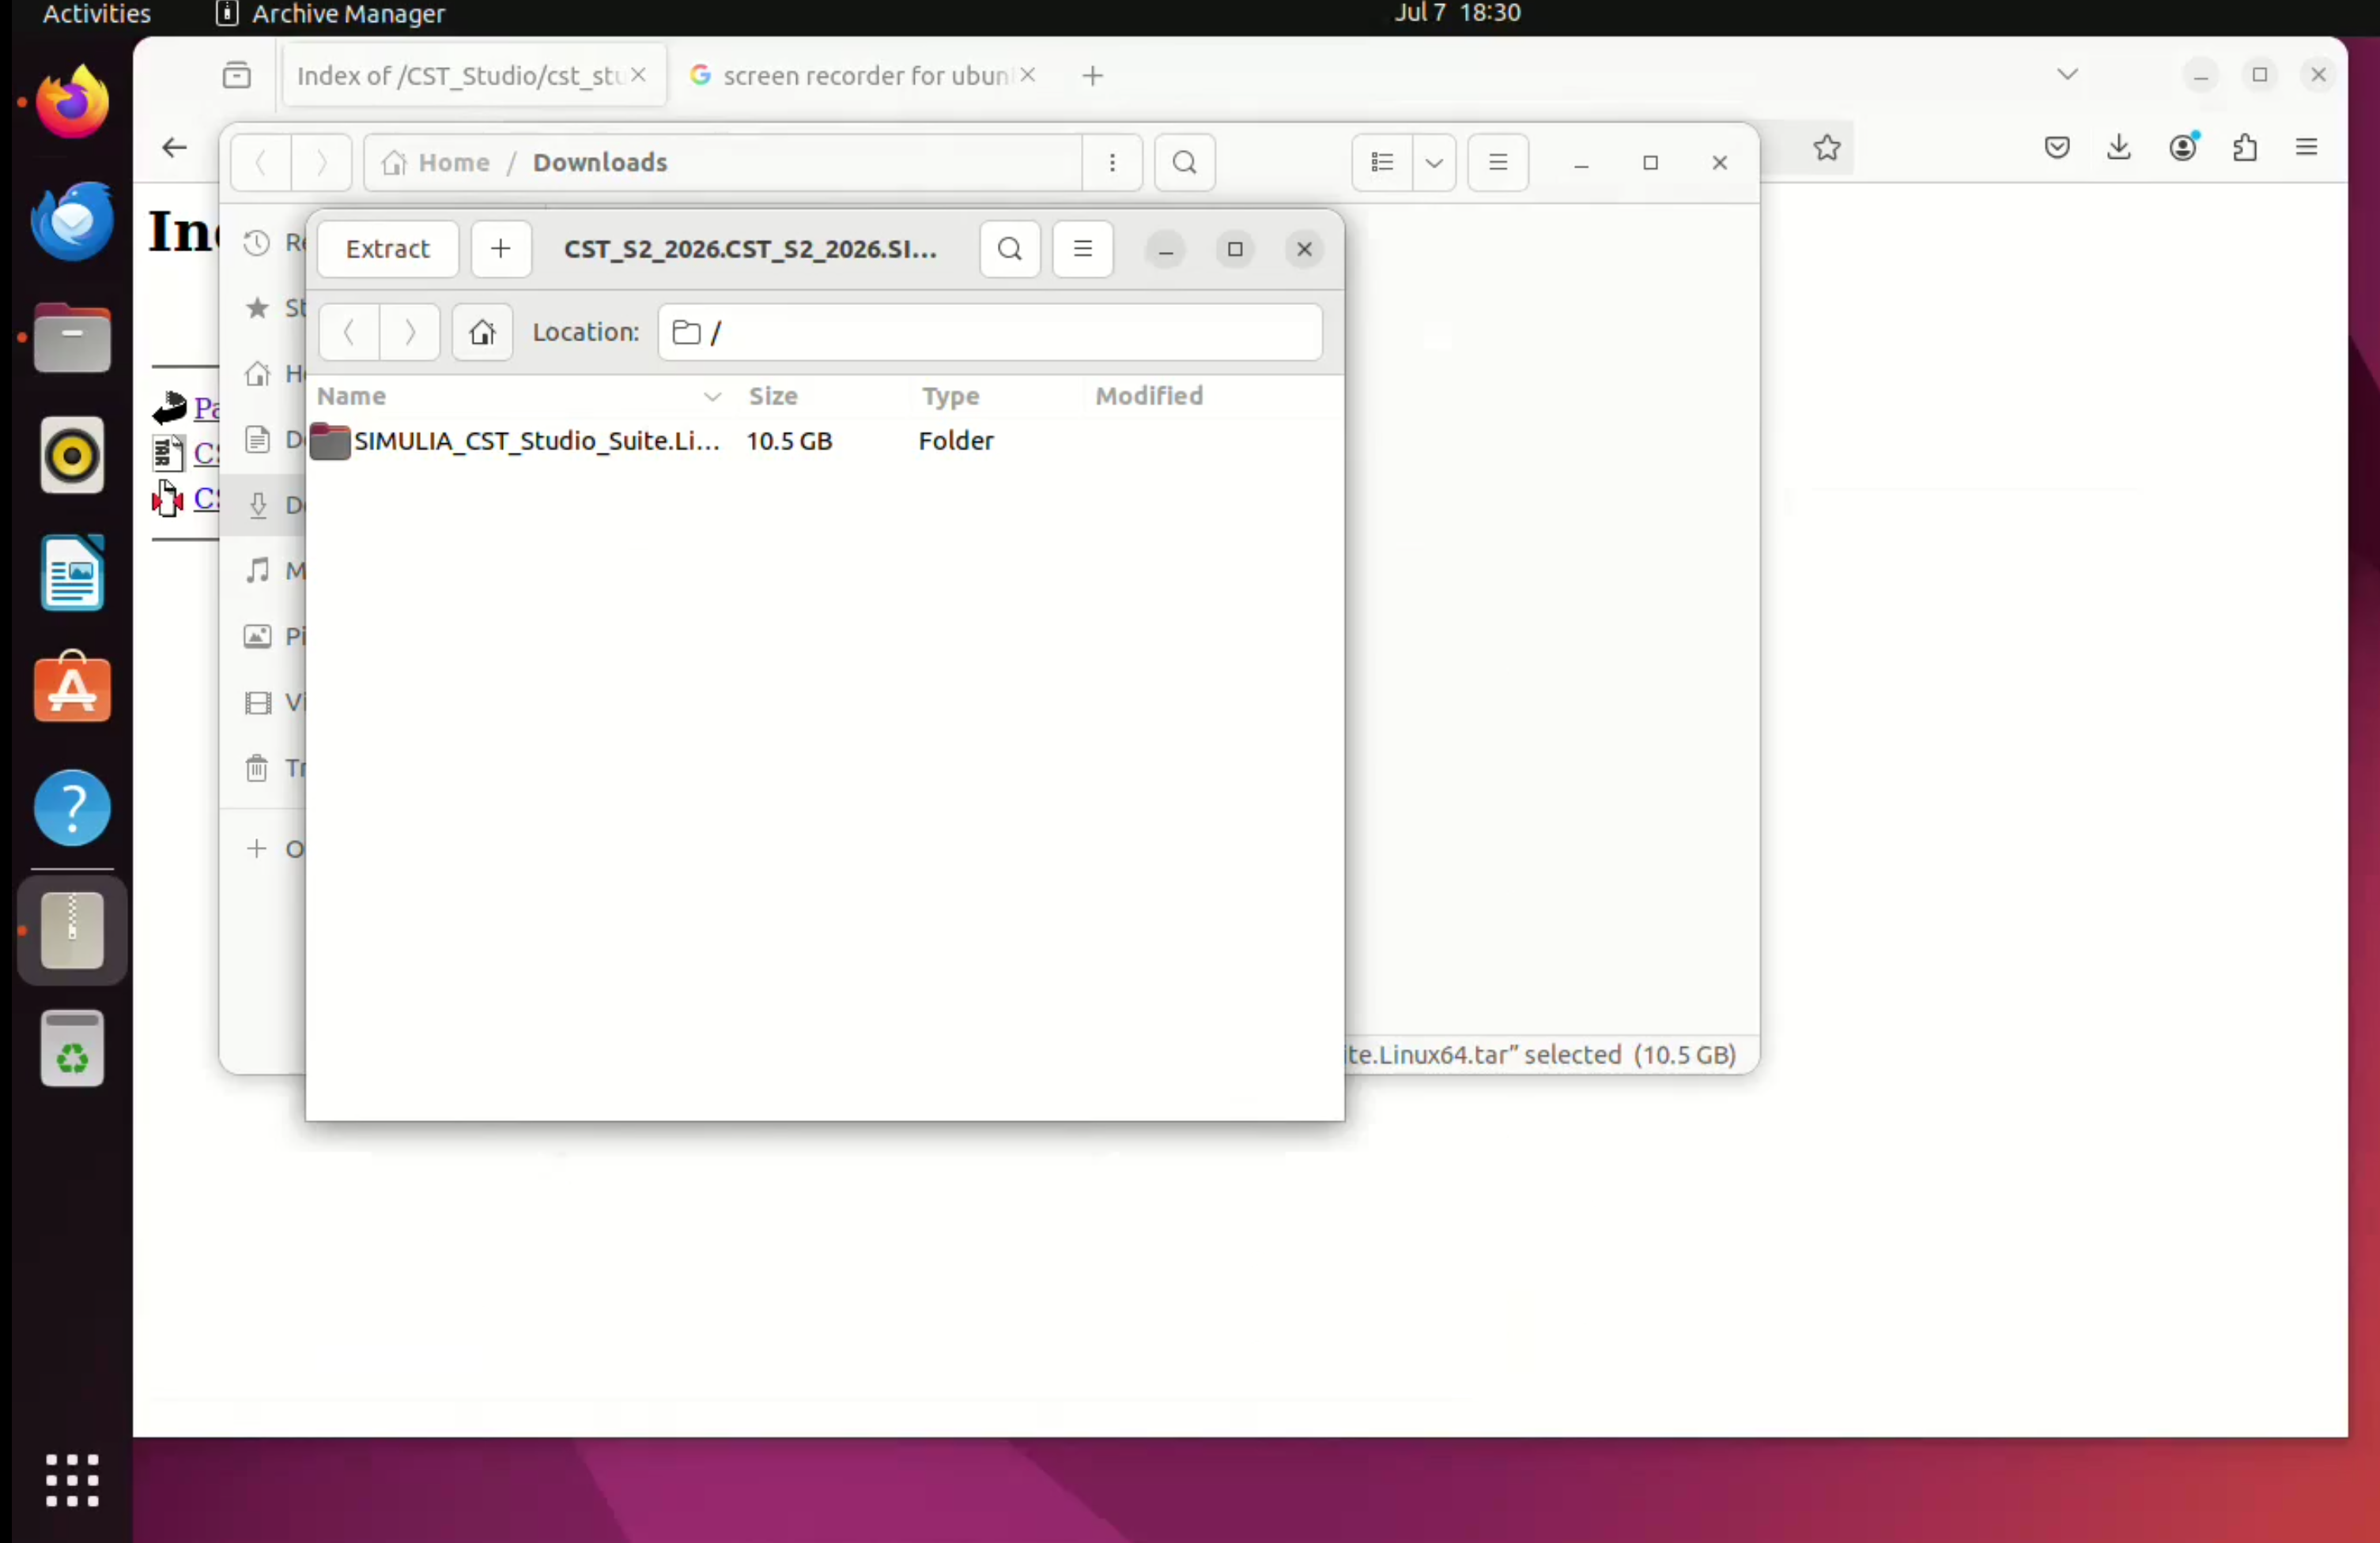
Task: Open Thunderbird Mail from the dock
Action: pyautogui.click(x=72, y=221)
